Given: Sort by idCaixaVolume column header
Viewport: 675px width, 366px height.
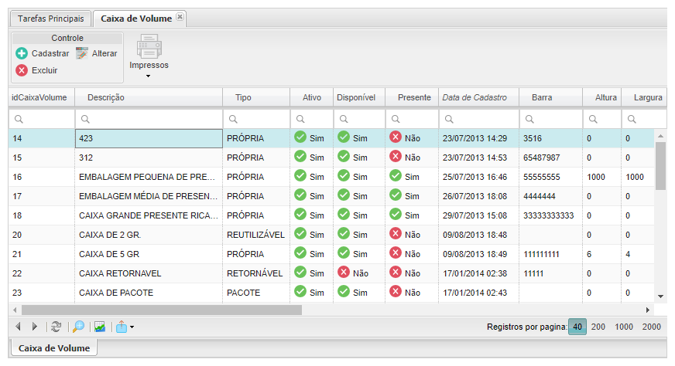Looking at the screenshot, I should coord(41,97).
